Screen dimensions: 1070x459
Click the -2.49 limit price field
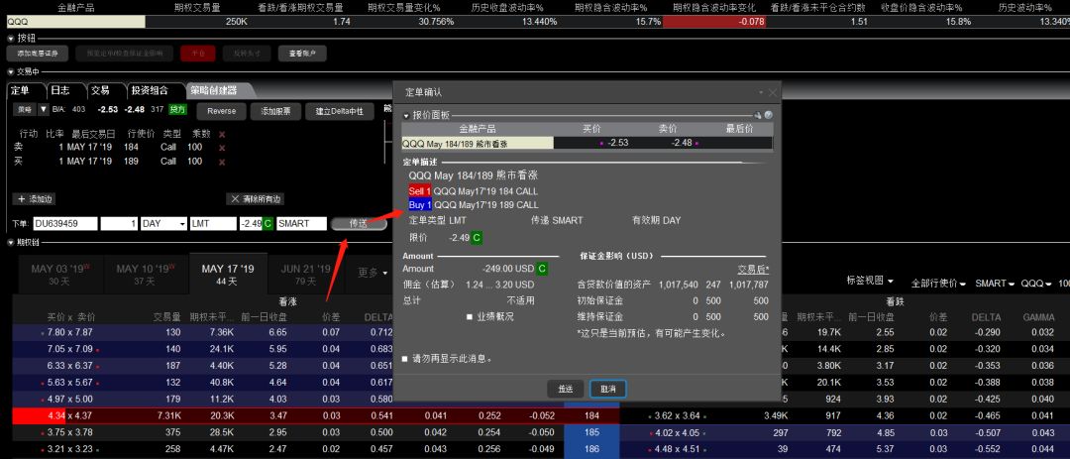click(x=251, y=223)
